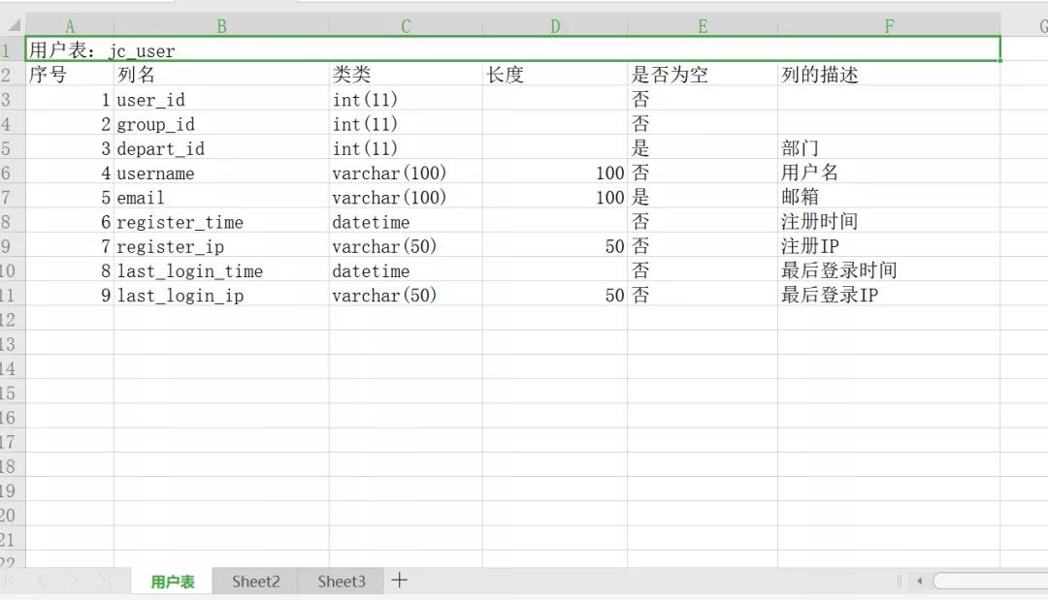Click the last-sheet navigation arrow icon
This screenshot has width=1048, height=600.
(x=104, y=581)
